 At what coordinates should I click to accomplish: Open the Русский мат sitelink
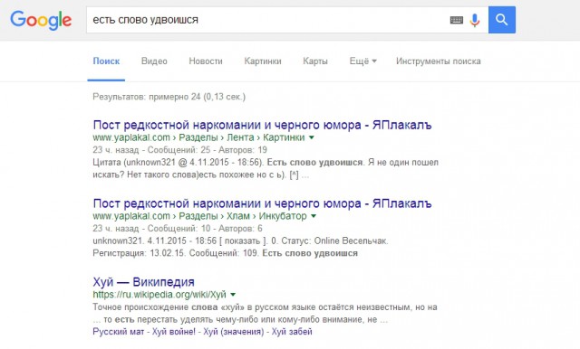(x=119, y=332)
